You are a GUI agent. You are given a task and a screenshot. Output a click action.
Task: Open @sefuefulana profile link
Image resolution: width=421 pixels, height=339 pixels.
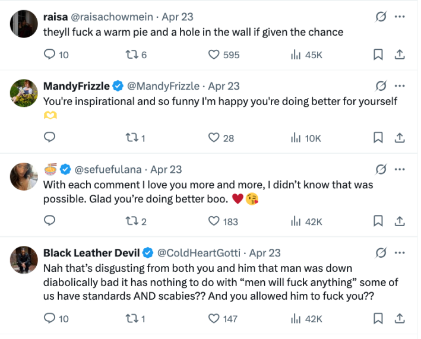pos(109,169)
